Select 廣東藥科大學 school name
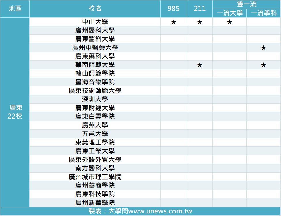281x216 pixels. 95,56
